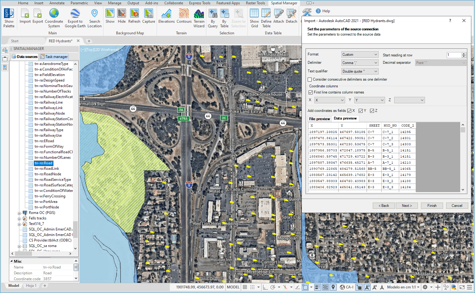The width and height of the screenshot is (475, 293).
Task: Switch to the Data preview tab
Action: [345, 118]
